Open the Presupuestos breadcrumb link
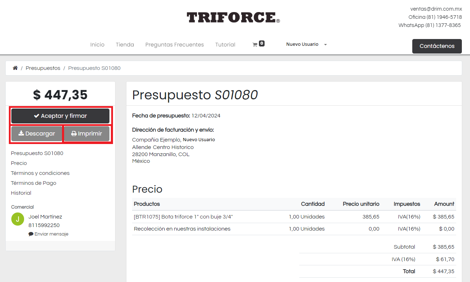This screenshot has width=470, height=282. pos(43,68)
